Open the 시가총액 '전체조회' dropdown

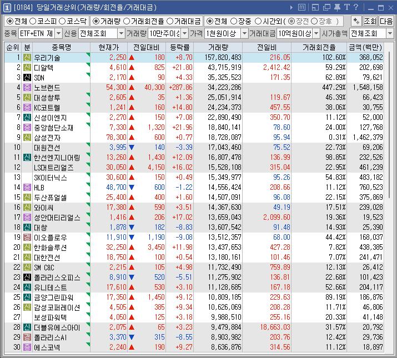click(390, 33)
